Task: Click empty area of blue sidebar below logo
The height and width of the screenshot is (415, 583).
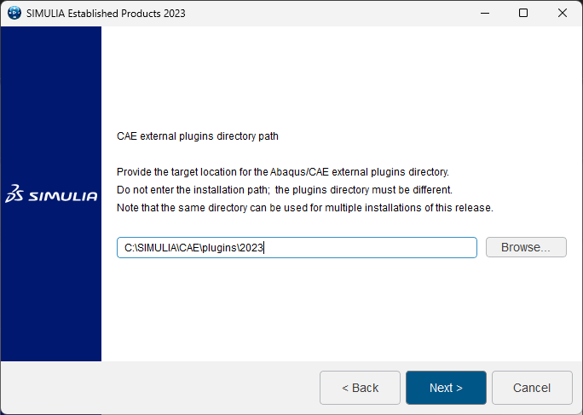Action: coord(51,290)
